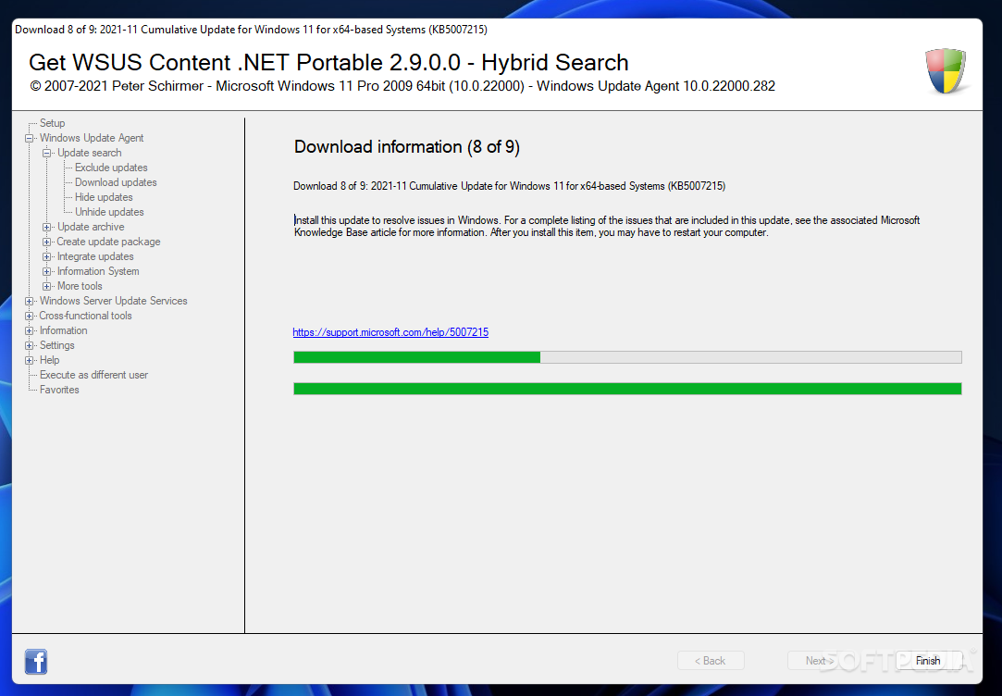The image size is (1002, 696).
Task: Click the current download progress bar
Action: coord(627,357)
